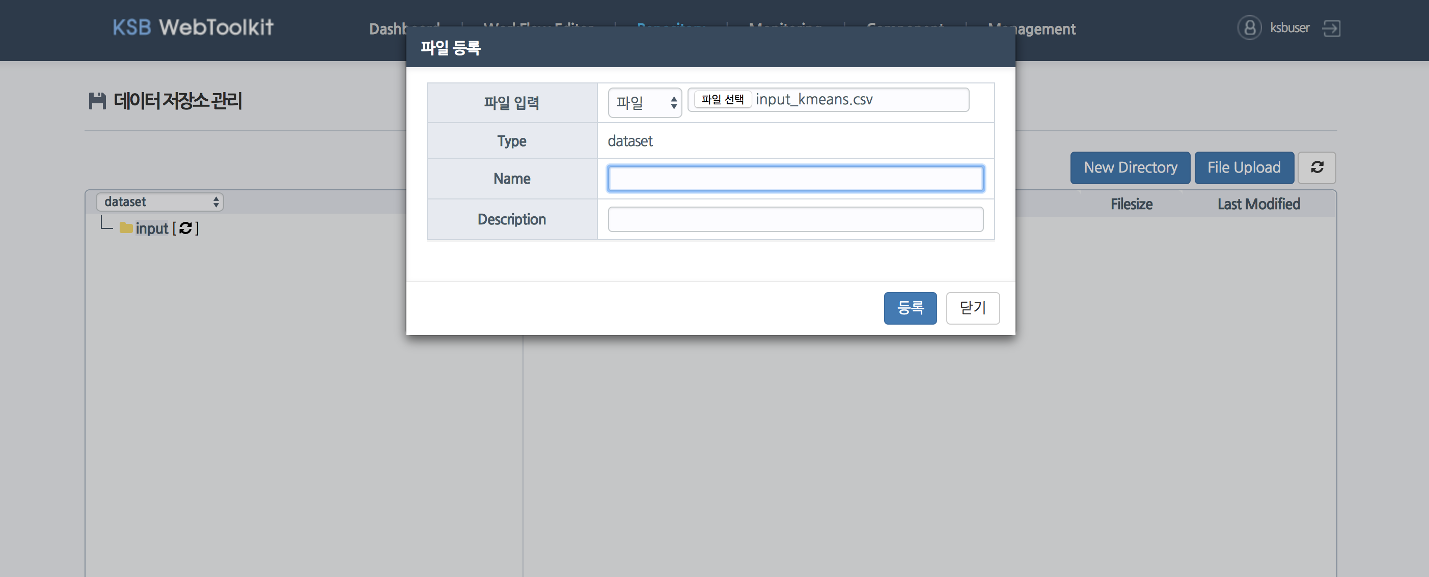Click the 파일 선택 choose file button
The image size is (1429, 577).
(x=722, y=99)
